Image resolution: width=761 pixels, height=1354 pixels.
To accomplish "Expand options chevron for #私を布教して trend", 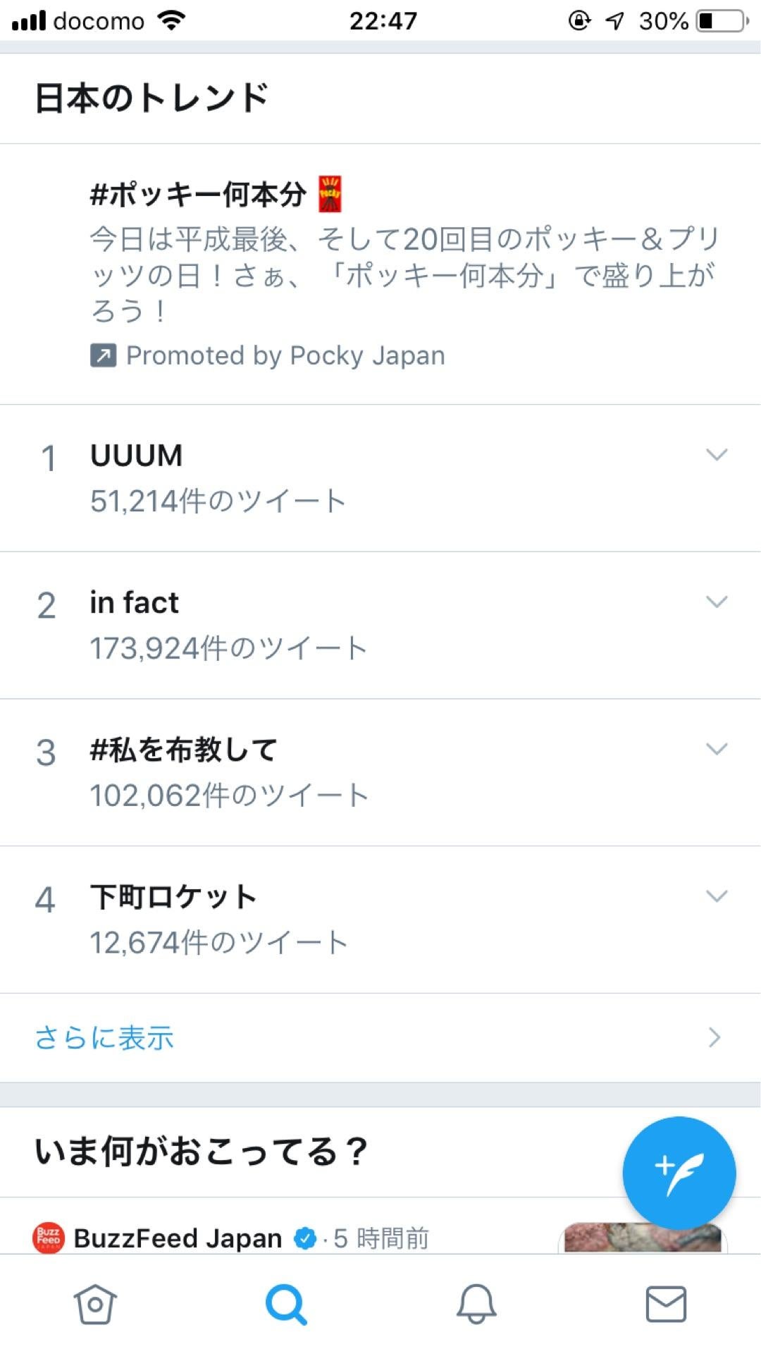I will point(717,749).
